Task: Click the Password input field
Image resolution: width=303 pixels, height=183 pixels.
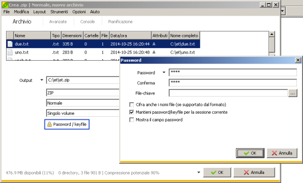Action: point(233,72)
